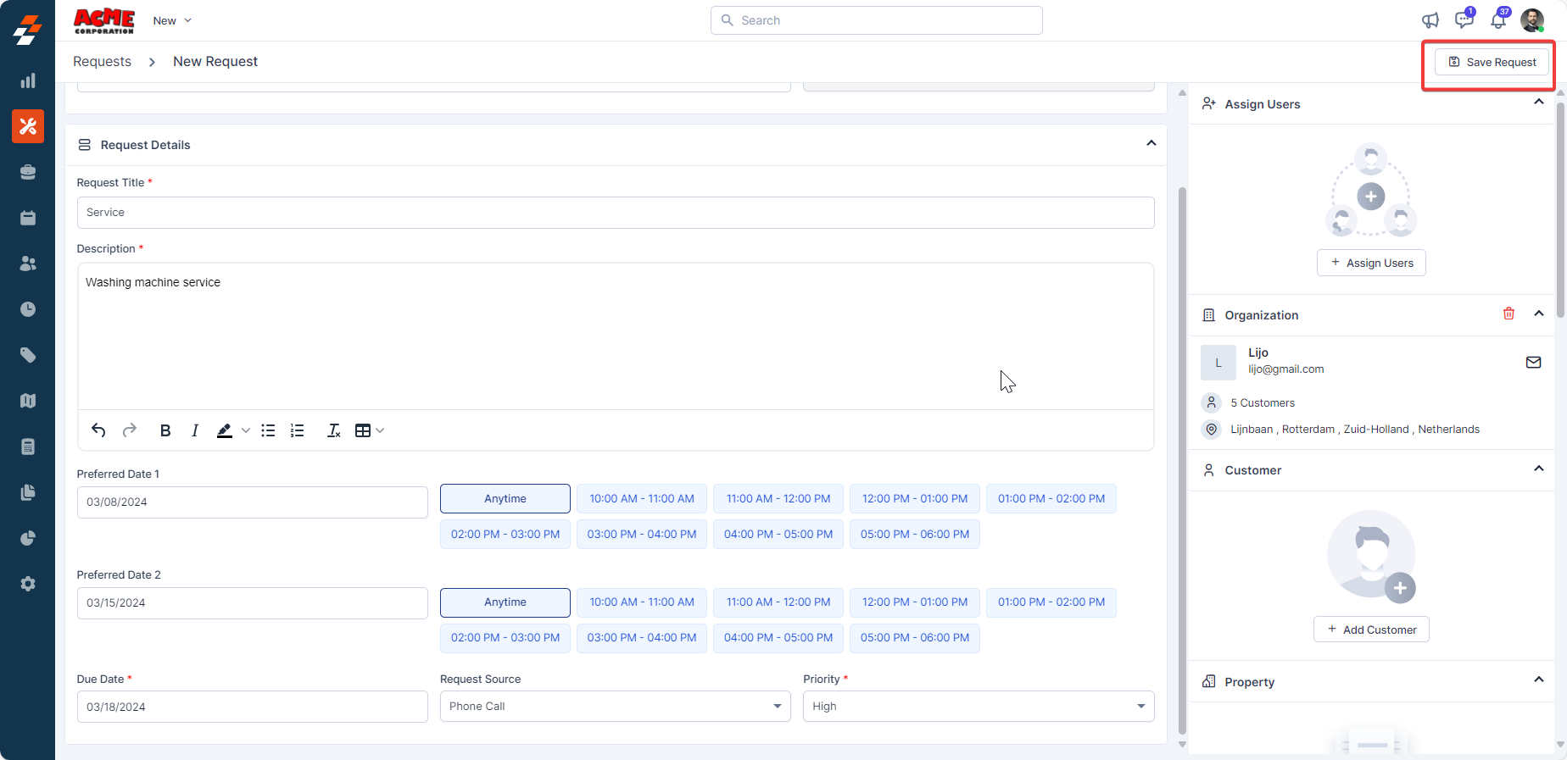This screenshot has width=1567, height=760.
Task: Open the New menu in top bar
Action: pyautogui.click(x=172, y=20)
